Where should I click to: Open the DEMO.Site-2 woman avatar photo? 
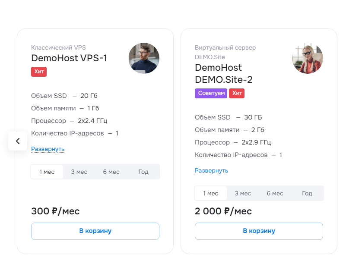[x=307, y=58]
